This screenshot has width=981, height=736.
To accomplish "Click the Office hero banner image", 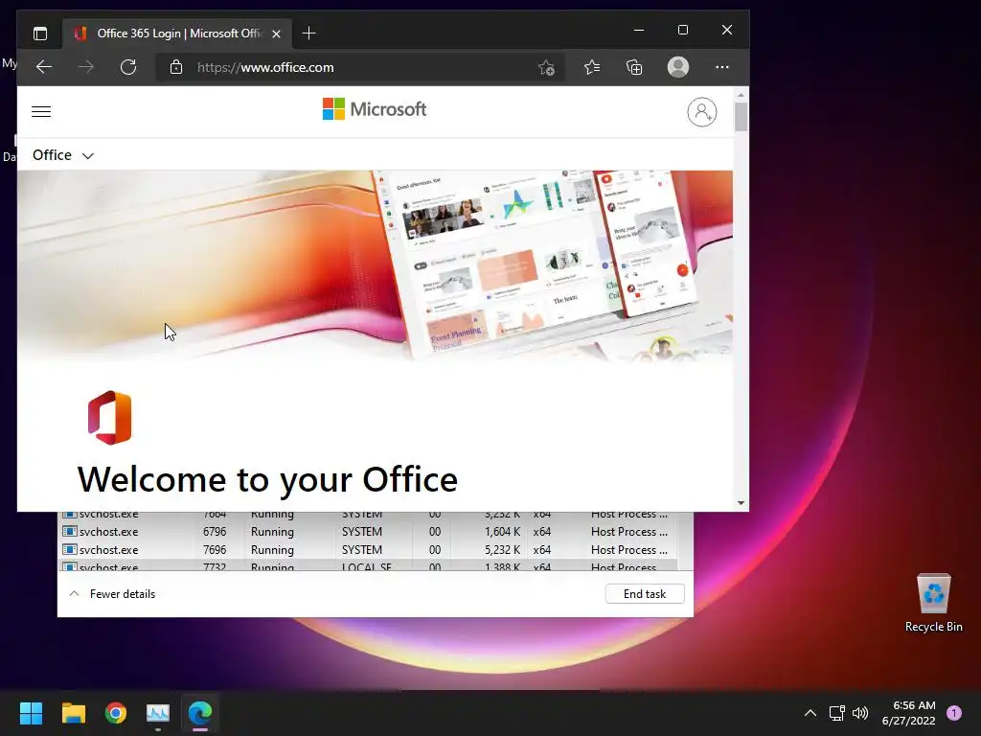I will [x=375, y=265].
